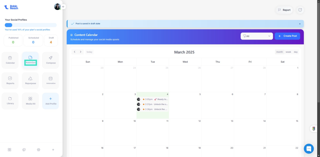320x157 pixels.
Task: Click the today button
Action: click(89, 52)
